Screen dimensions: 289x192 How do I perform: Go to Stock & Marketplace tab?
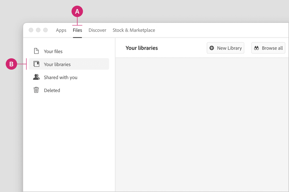pyautogui.click(x=134, y=30)
